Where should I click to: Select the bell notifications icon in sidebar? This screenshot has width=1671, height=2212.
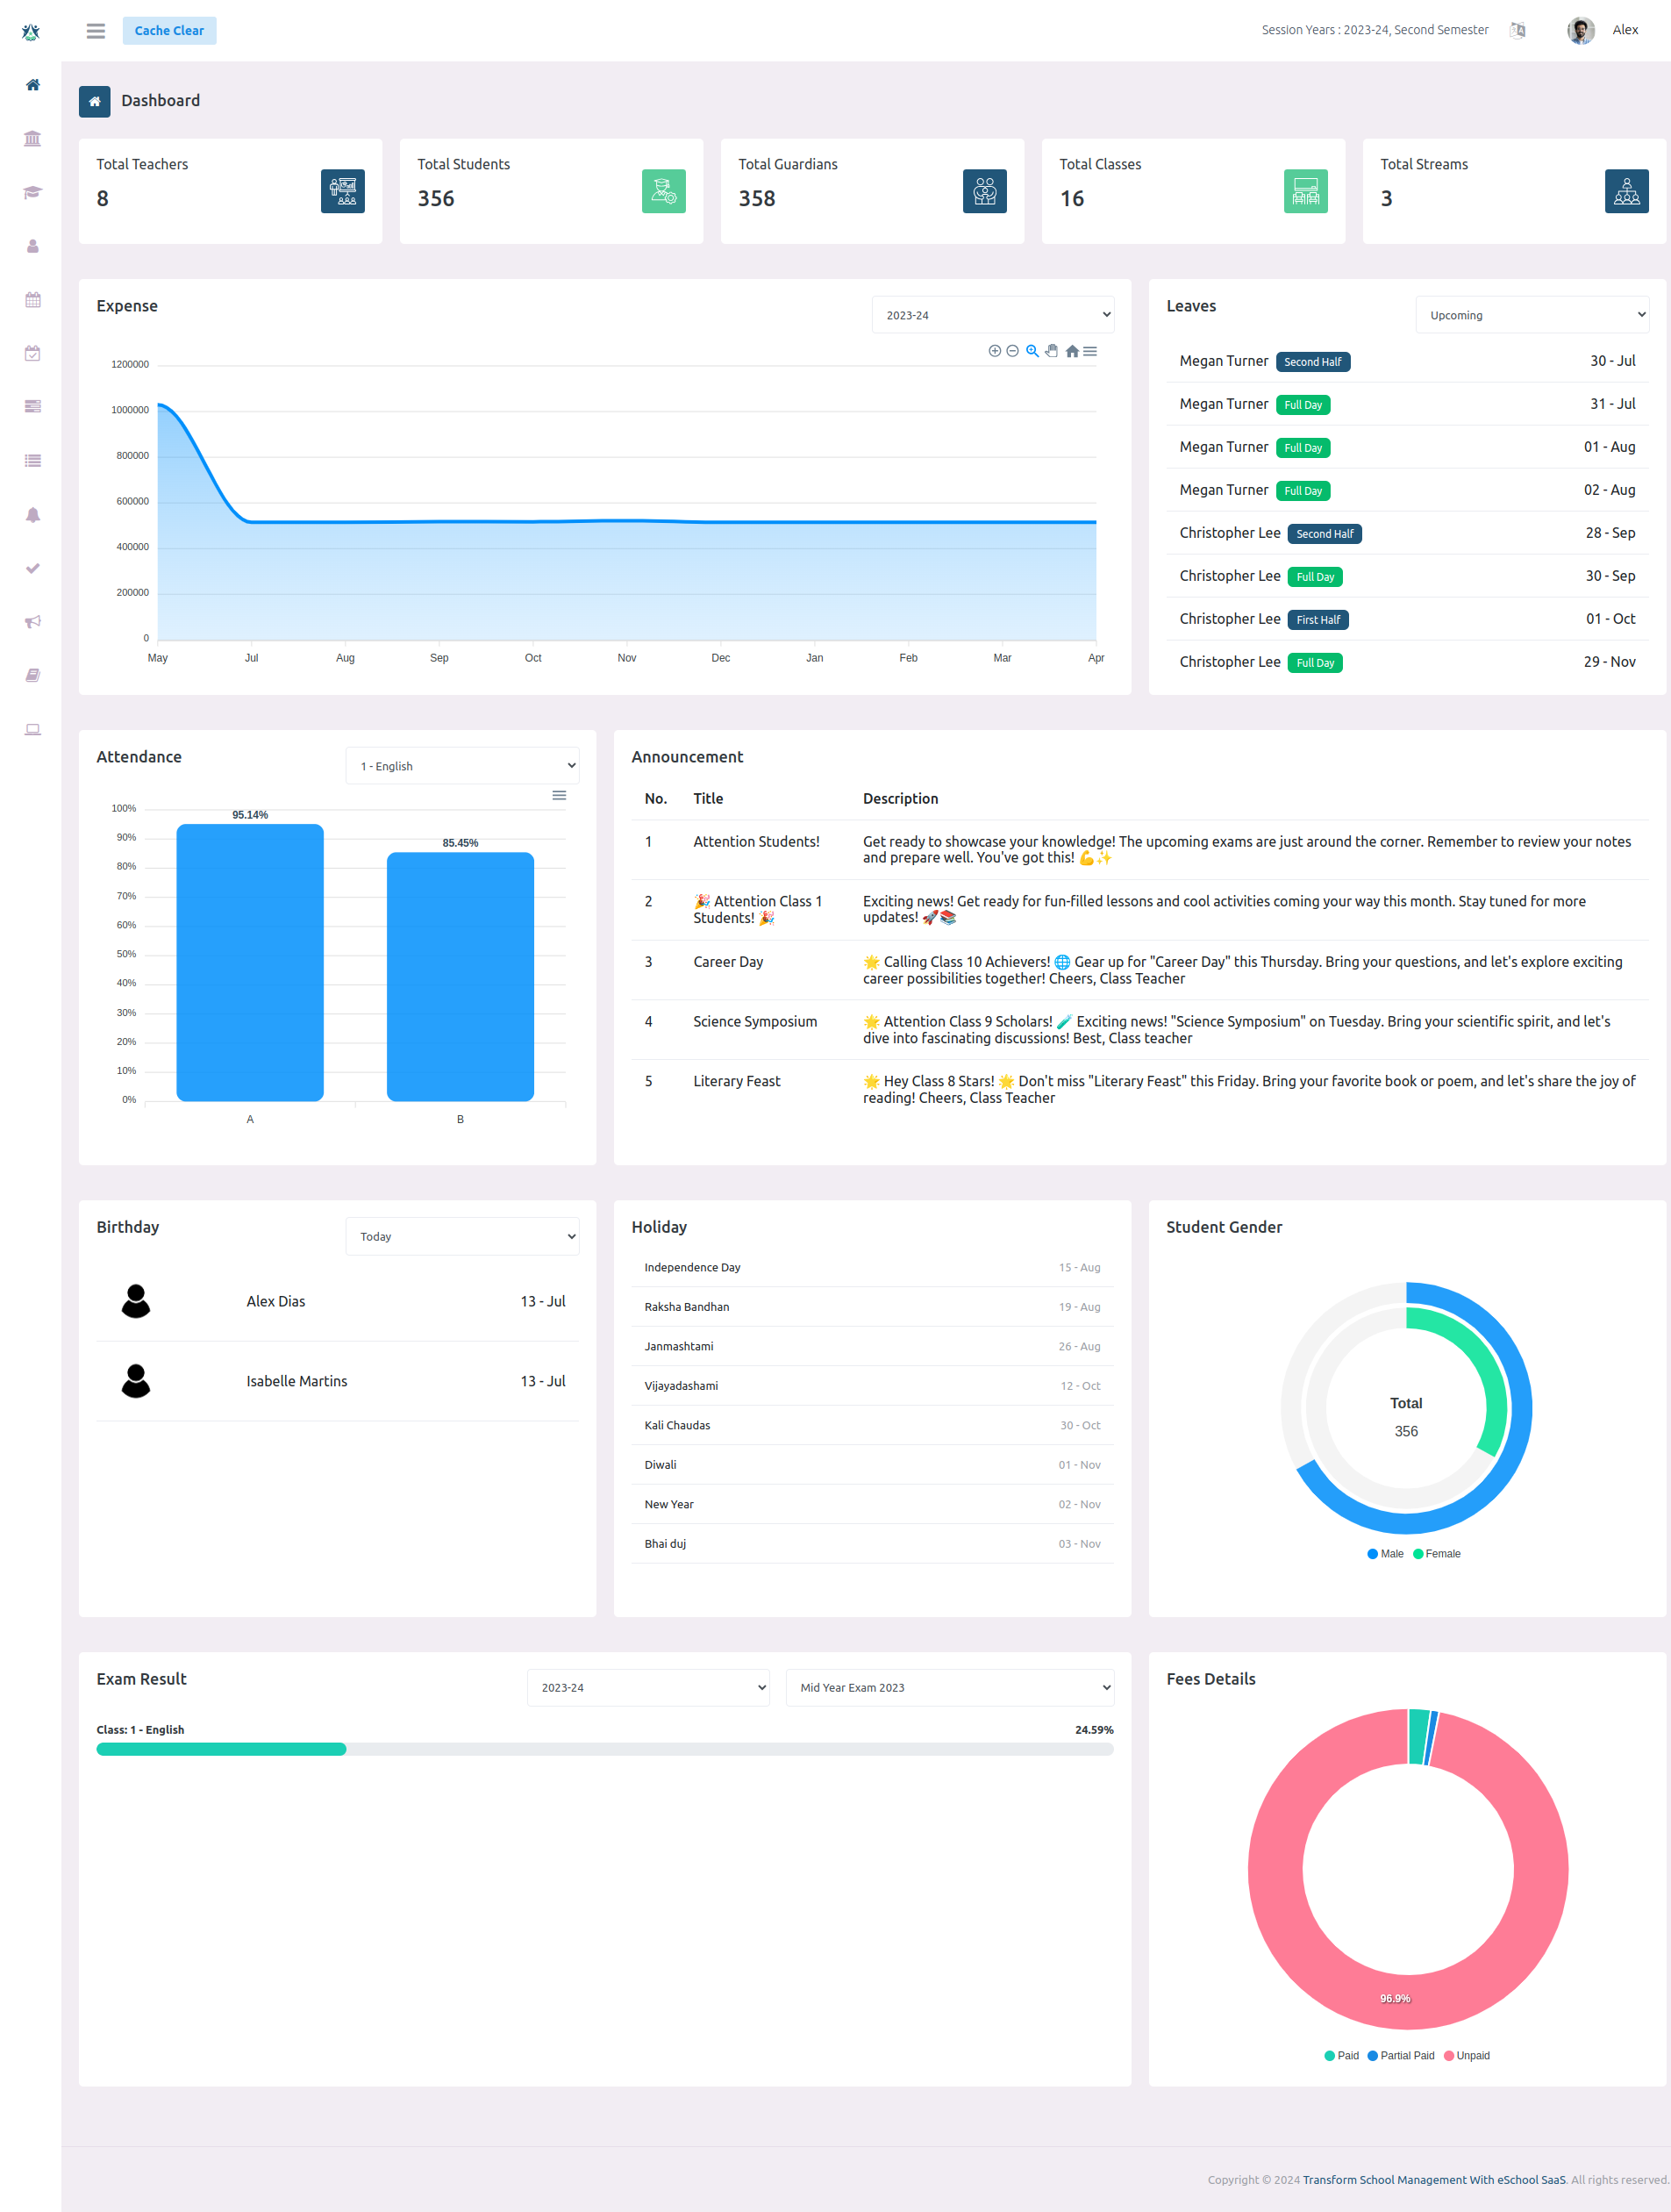click(33, 515)
